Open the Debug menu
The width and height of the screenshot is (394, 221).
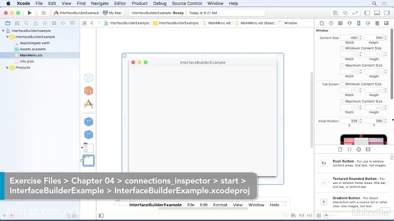160,3
